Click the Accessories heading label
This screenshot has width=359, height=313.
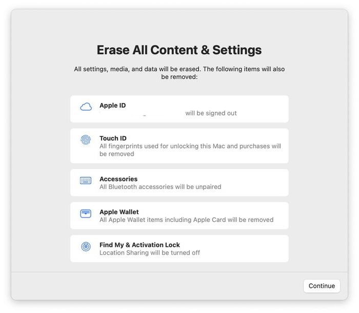coord(118,179)
